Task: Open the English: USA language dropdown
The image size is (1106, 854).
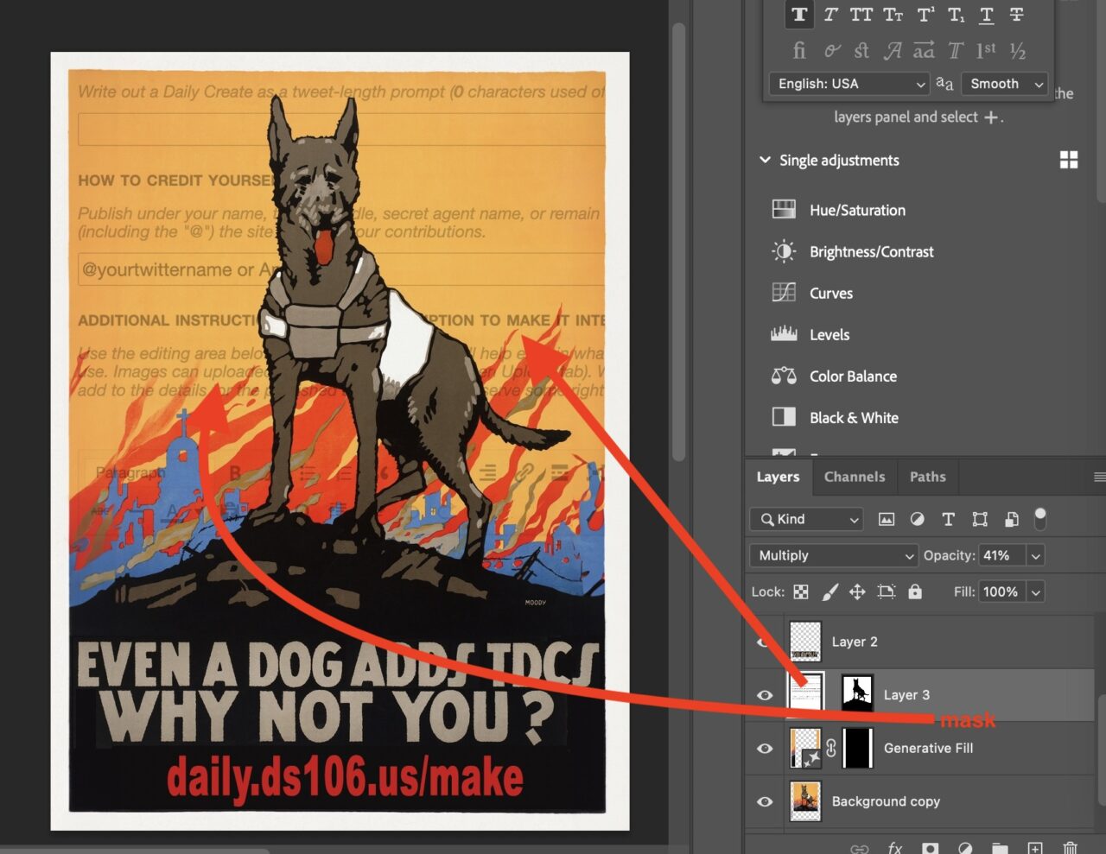Action: pyautogui.click(x=849, y=84)
